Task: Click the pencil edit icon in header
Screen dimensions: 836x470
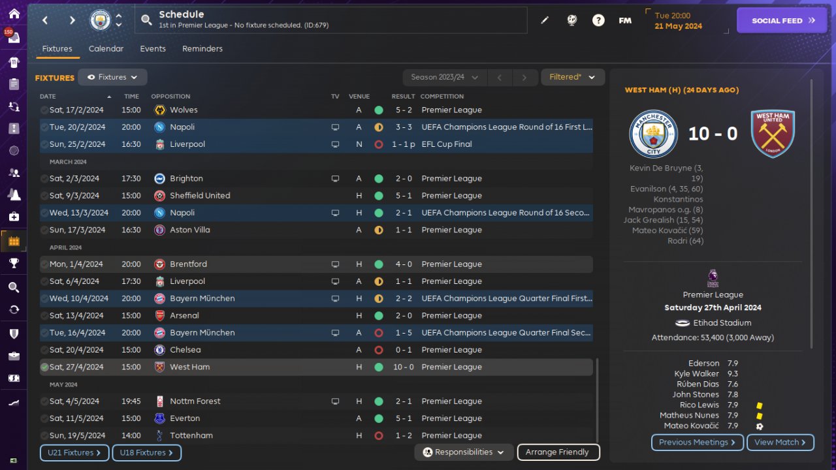Action: [x=545, y=20]
